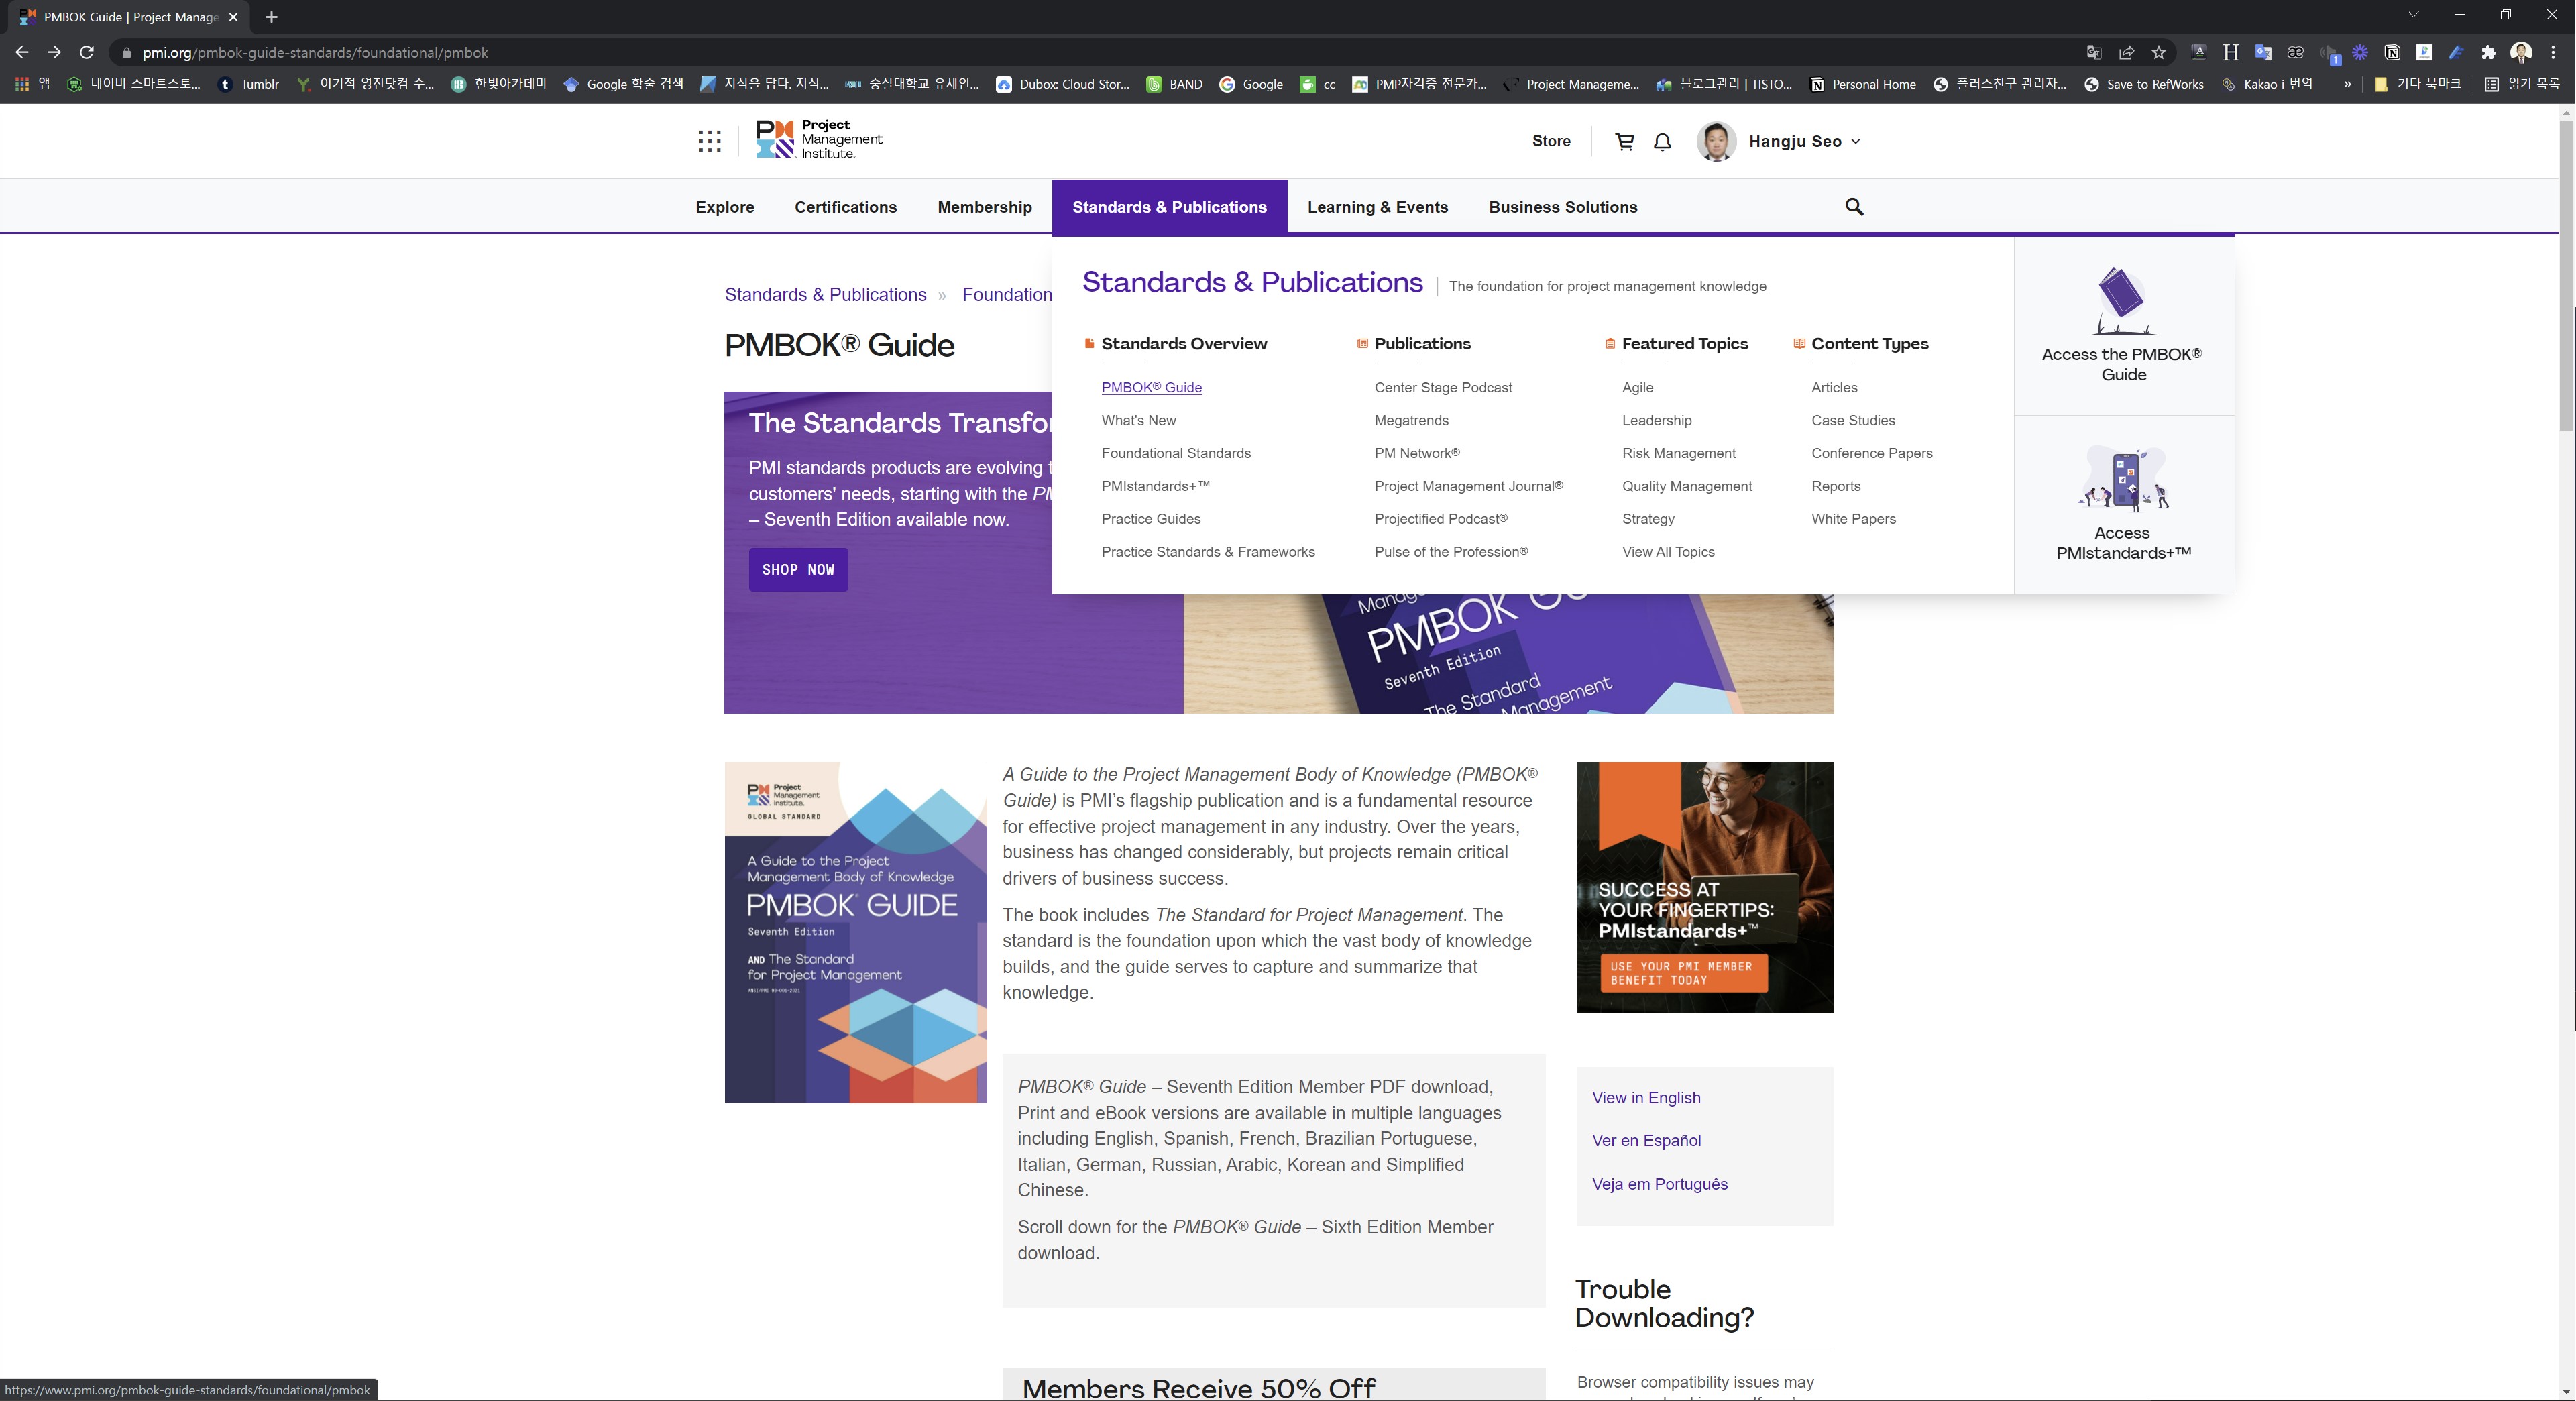Open the PMI apps grid icon
Screen dimensions: 2576x1401
pos(709,141)
